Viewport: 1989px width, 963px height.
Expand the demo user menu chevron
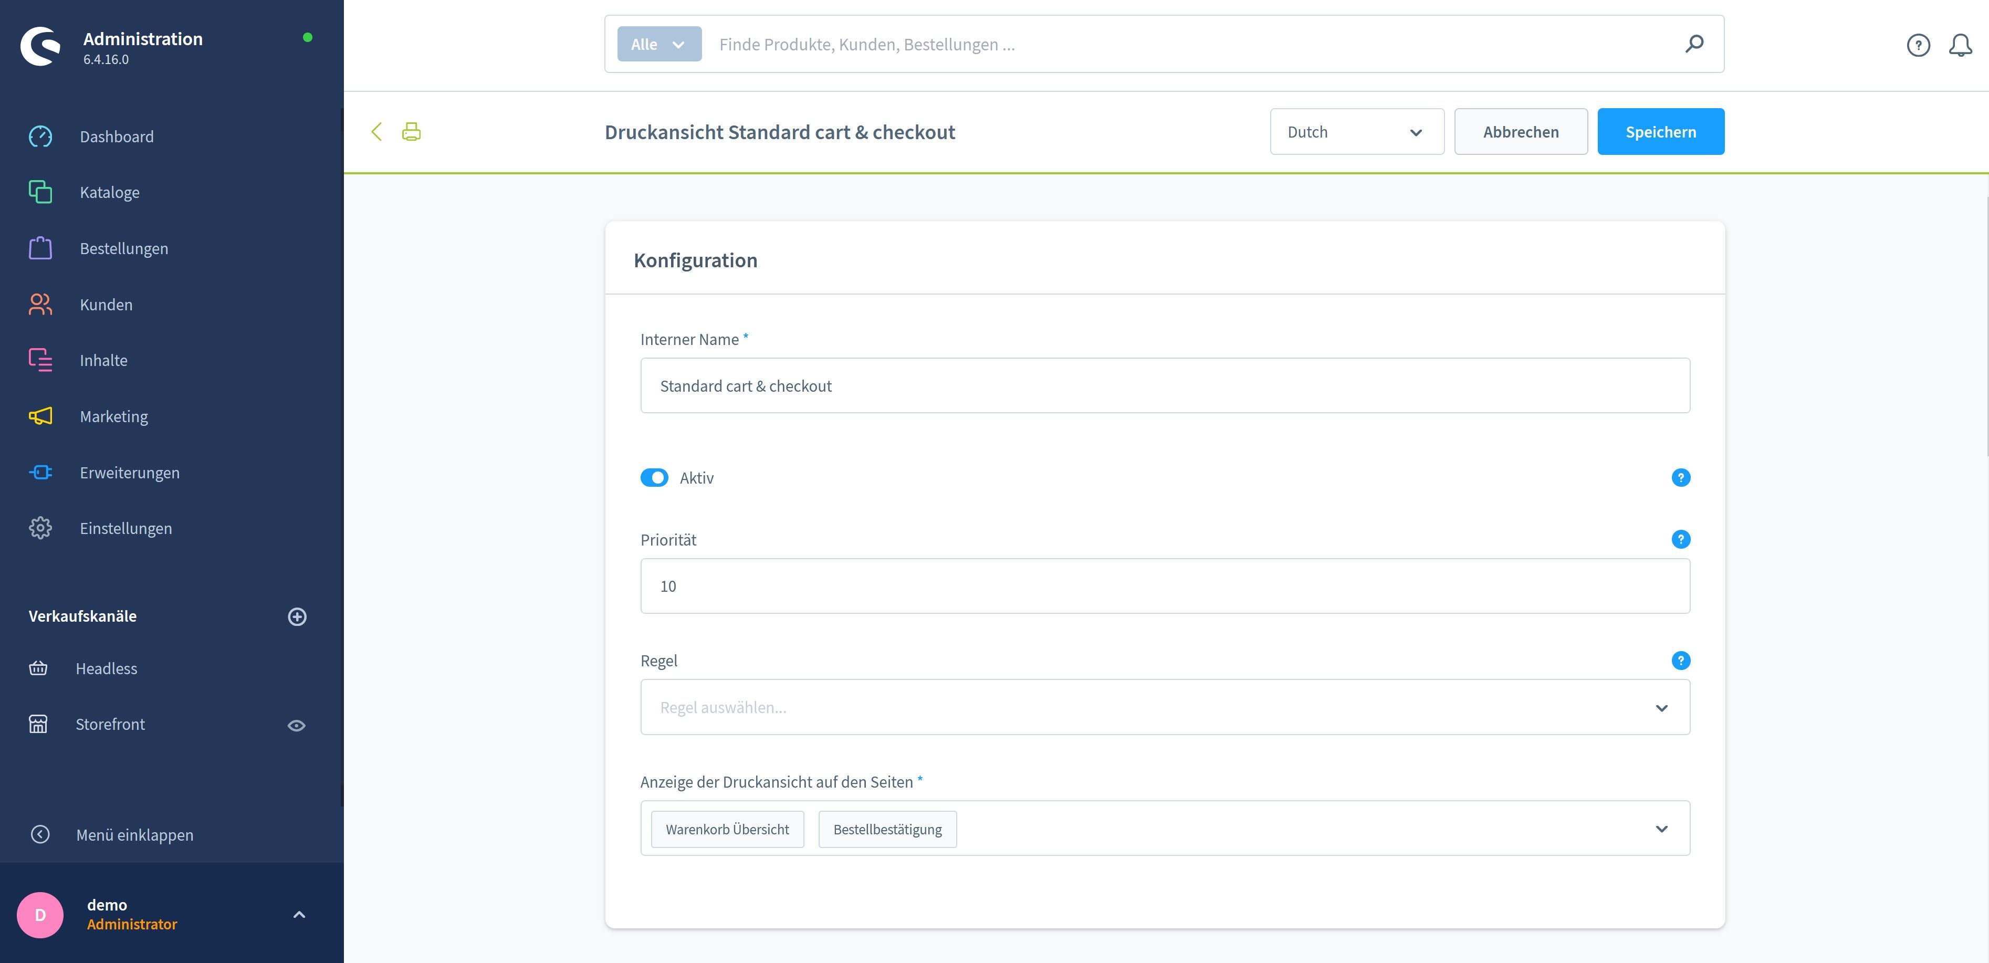[x=300, y=915]
